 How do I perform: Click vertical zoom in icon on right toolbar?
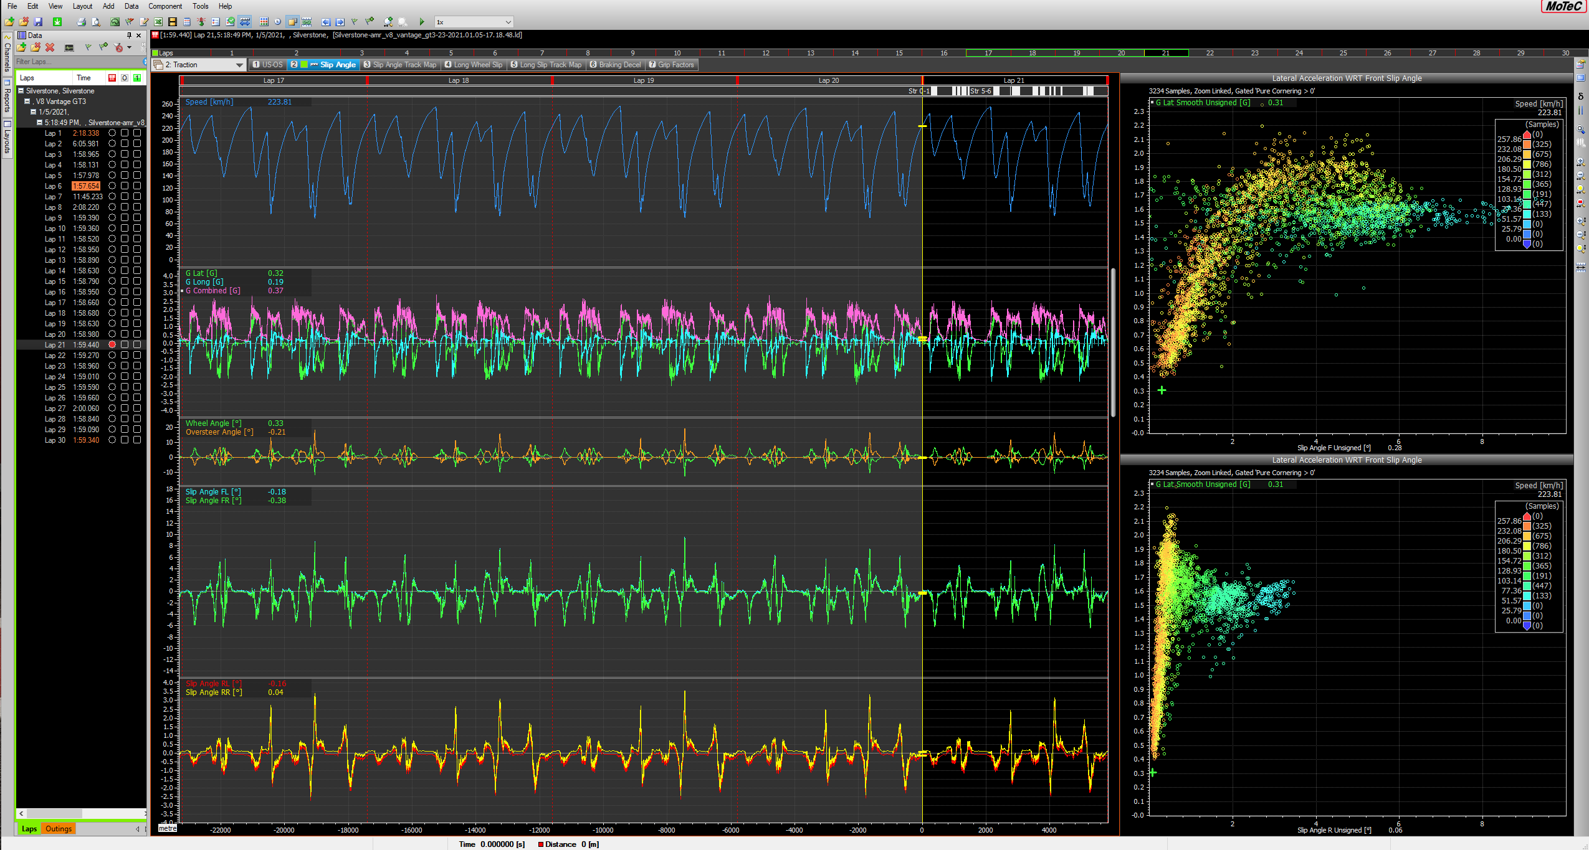tap(1581, 221)
